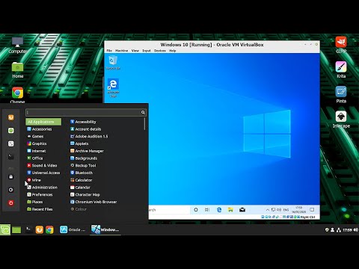Click the Edge icon in Windows taskbar

[x=219, y=210]
